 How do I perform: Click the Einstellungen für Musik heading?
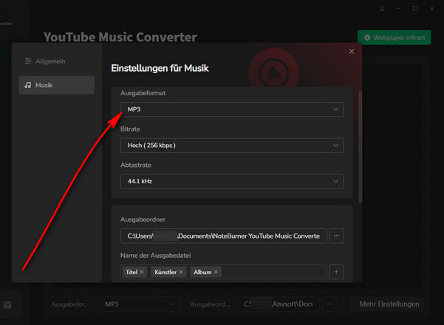160,68
